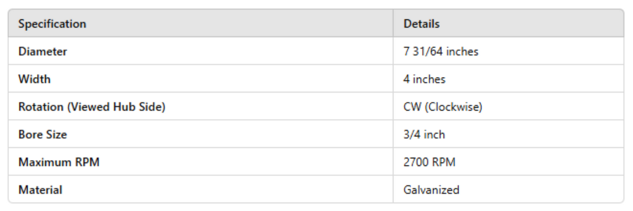
Task: Click the number 2700 in the details
Action: 415,162
